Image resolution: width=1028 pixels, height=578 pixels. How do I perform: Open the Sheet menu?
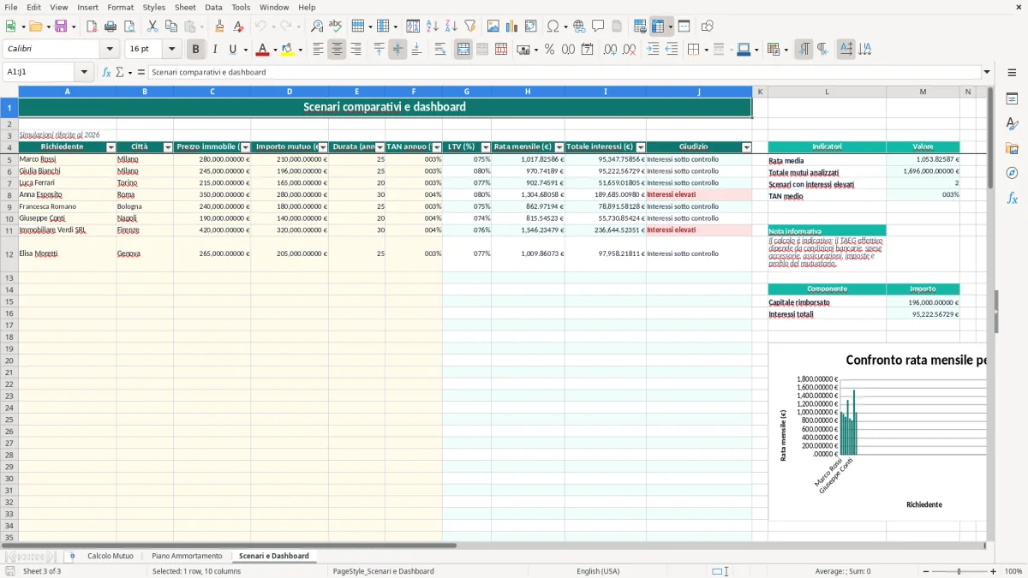point(185,7)
